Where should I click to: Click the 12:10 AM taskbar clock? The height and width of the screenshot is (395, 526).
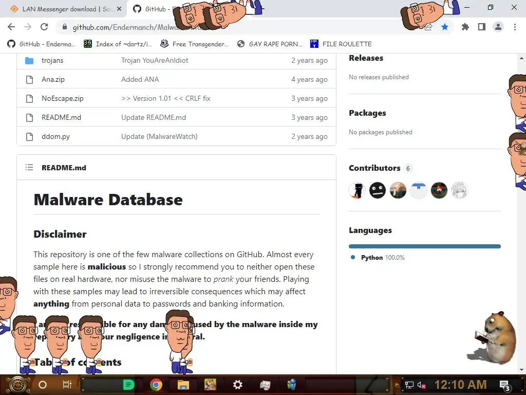point(461,385)
